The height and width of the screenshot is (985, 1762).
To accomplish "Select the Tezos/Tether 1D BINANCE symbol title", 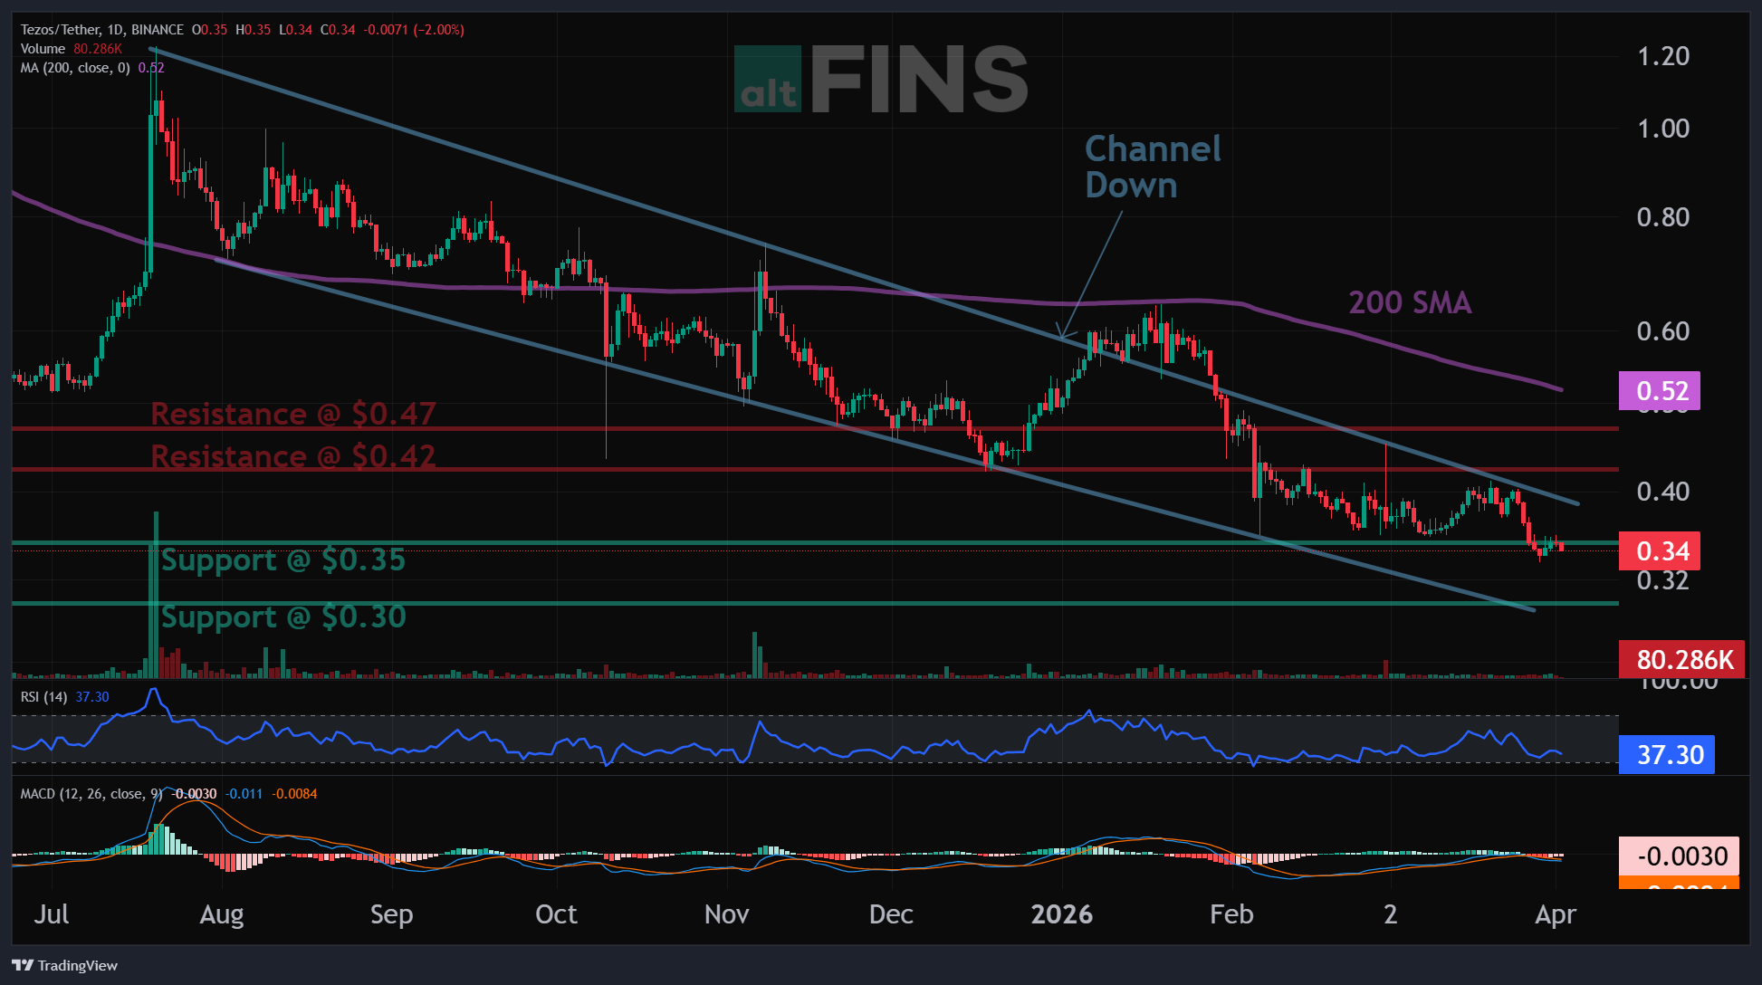I will tap(101, 30).
